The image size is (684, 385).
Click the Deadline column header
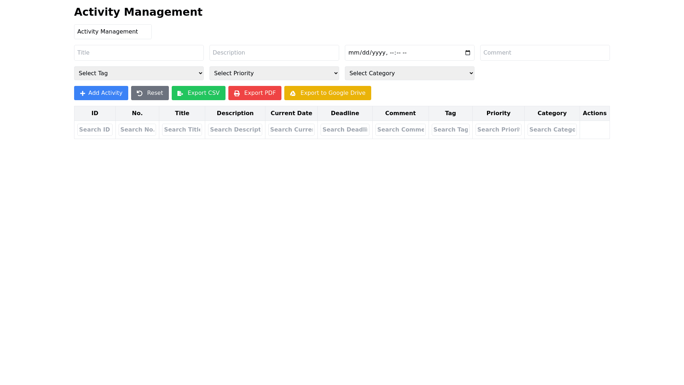(x=345, y=113)
